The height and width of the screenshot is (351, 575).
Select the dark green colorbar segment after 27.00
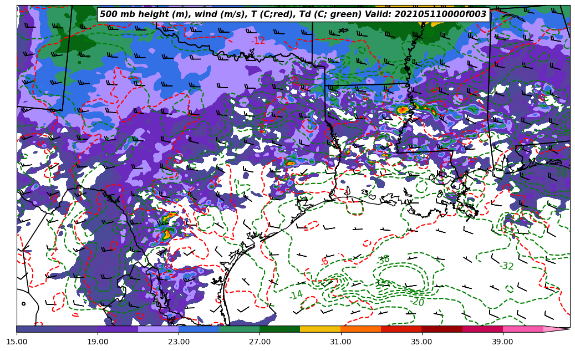280,329
